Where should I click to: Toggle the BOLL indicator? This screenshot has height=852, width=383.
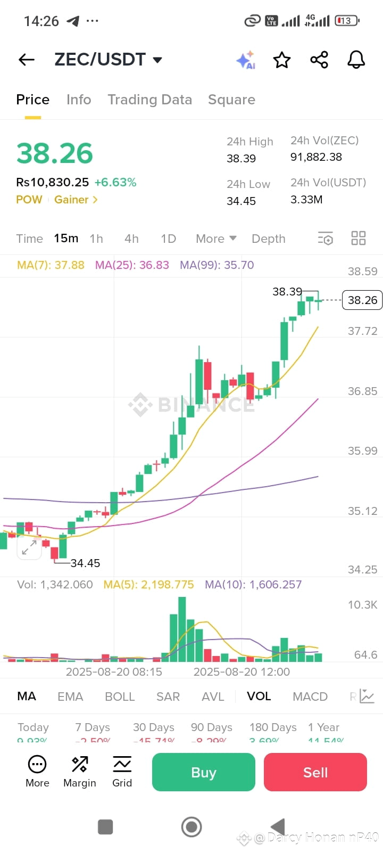[x=120, y=697]
